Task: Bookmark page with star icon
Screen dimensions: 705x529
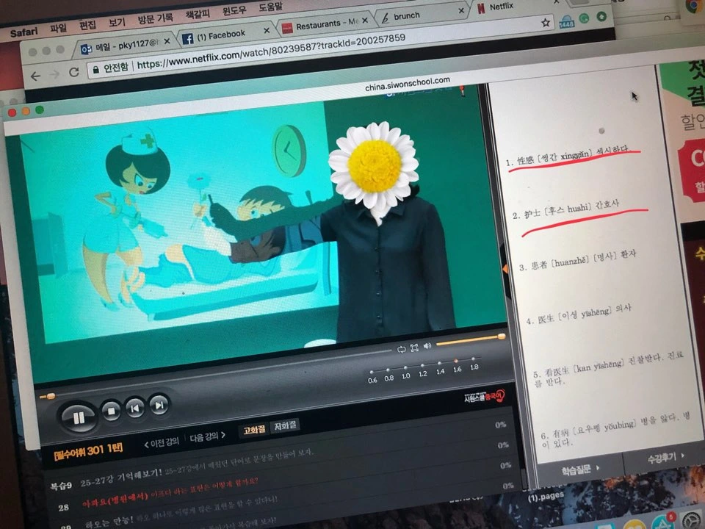Action: pos(546,23)
